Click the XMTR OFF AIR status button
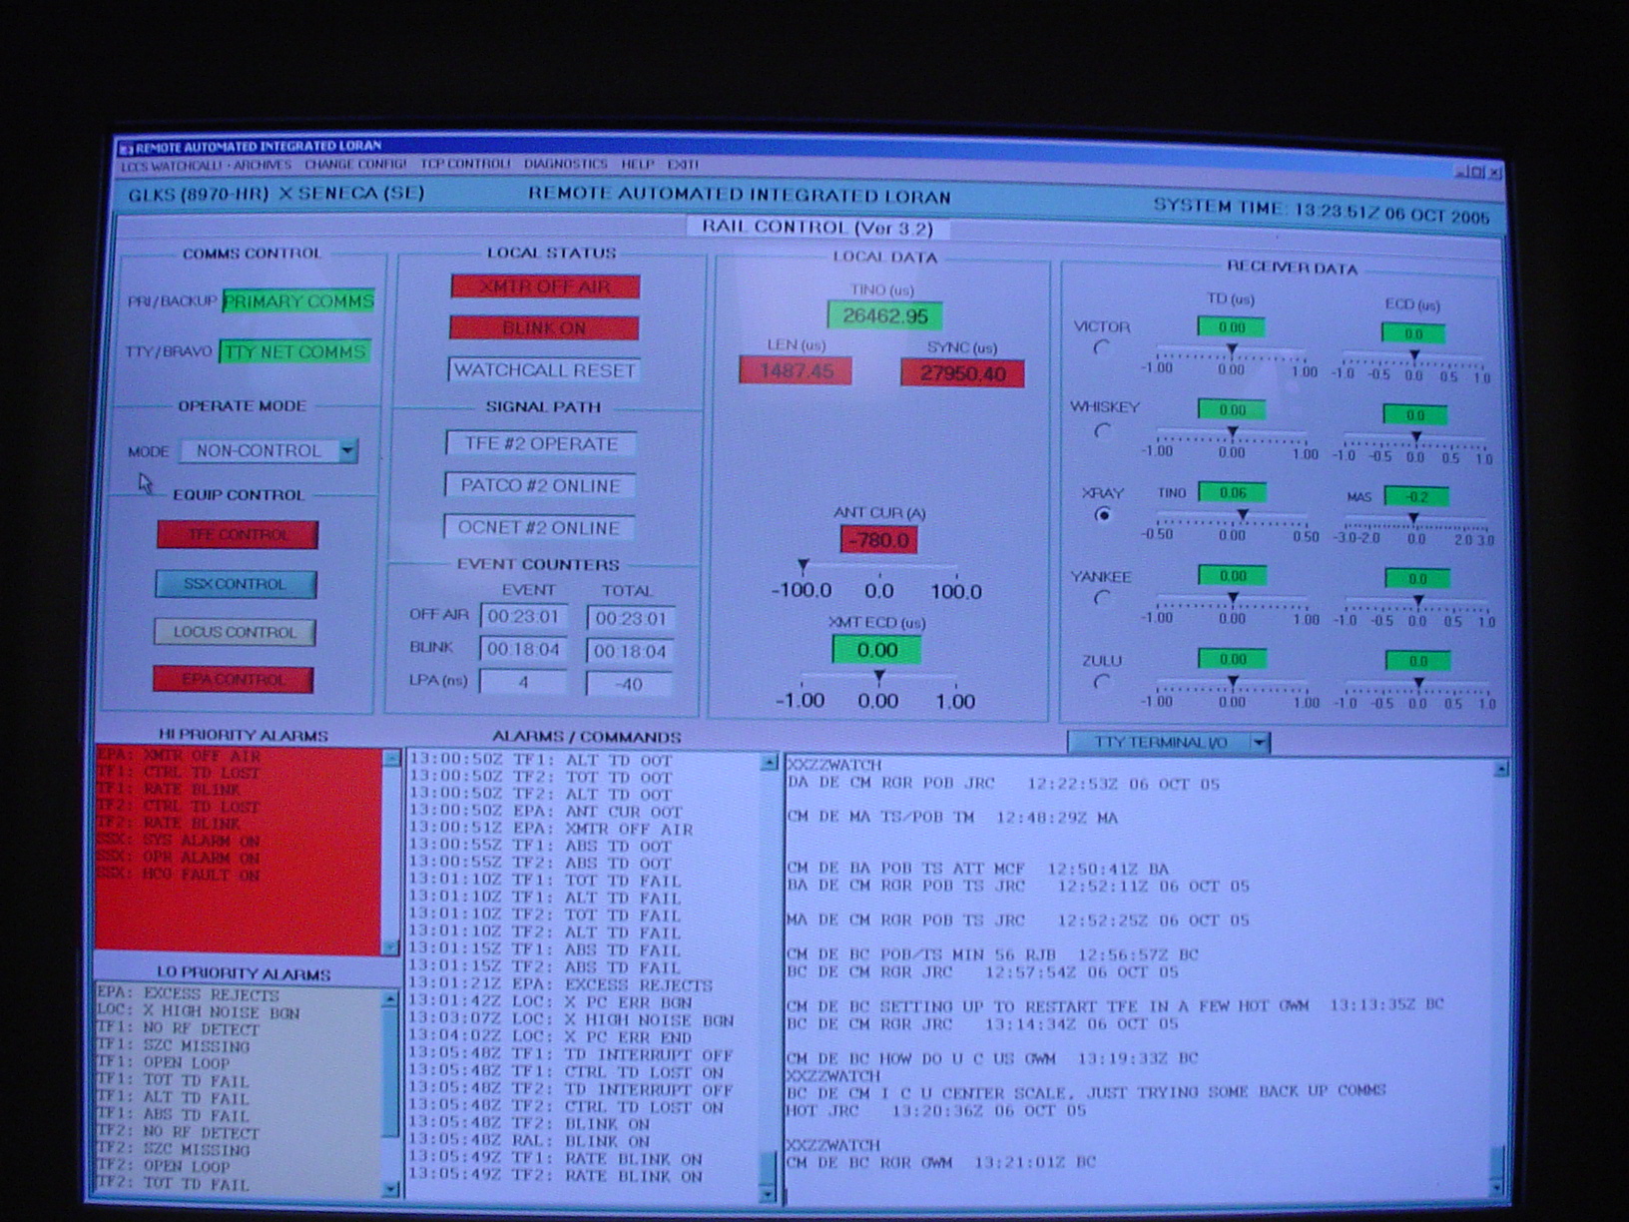 point(545,287)
